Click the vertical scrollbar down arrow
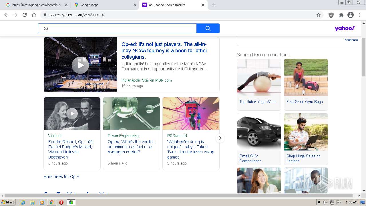366x206 pixels. coord(364,191)
